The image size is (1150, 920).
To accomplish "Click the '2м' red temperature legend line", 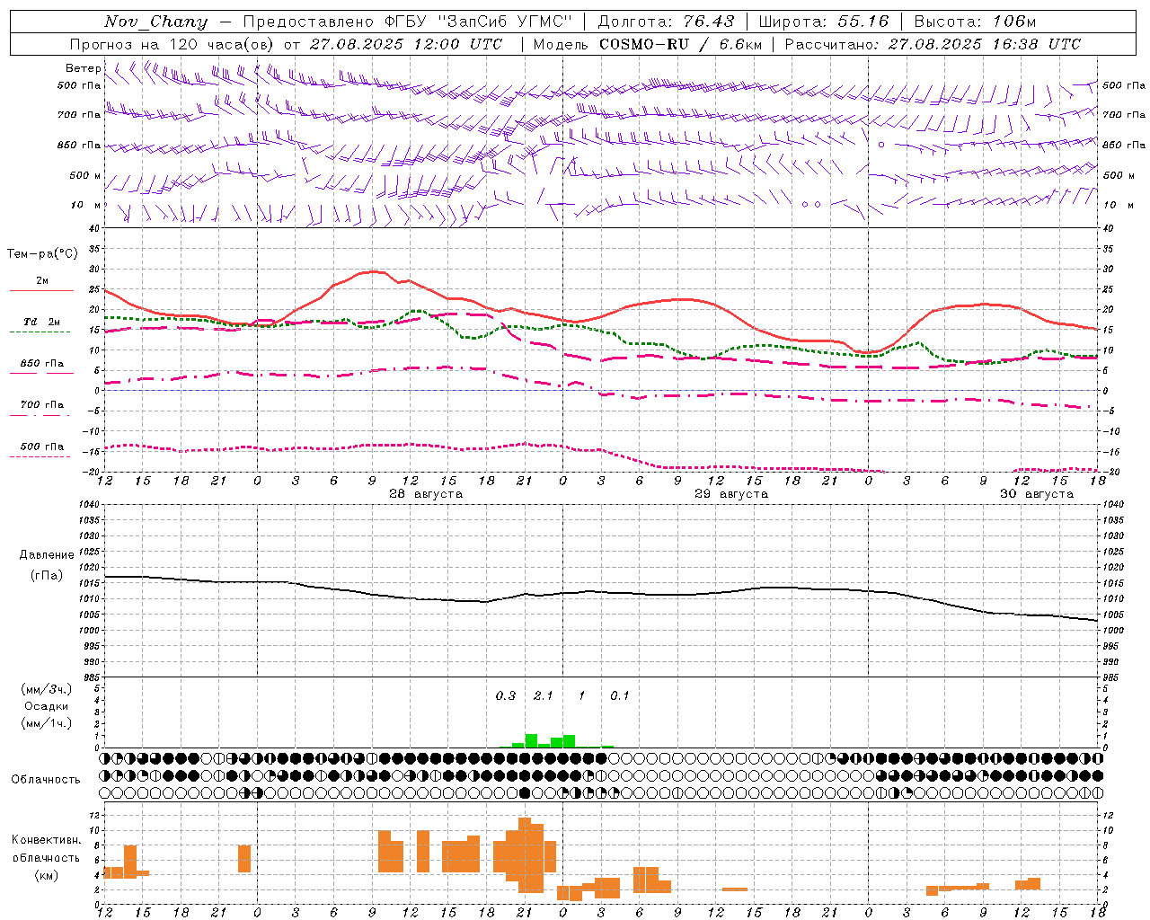I will (x=41, y=290).
